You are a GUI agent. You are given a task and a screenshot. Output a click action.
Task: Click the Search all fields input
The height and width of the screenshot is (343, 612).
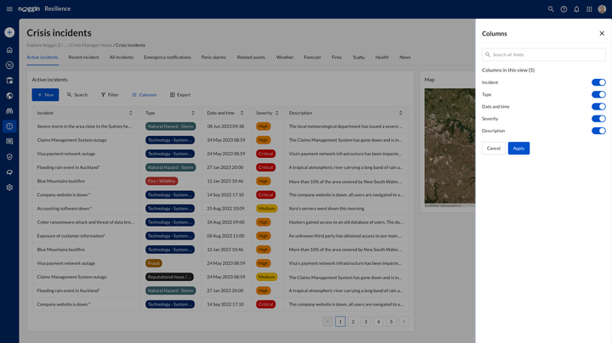(x=544, y=54)
